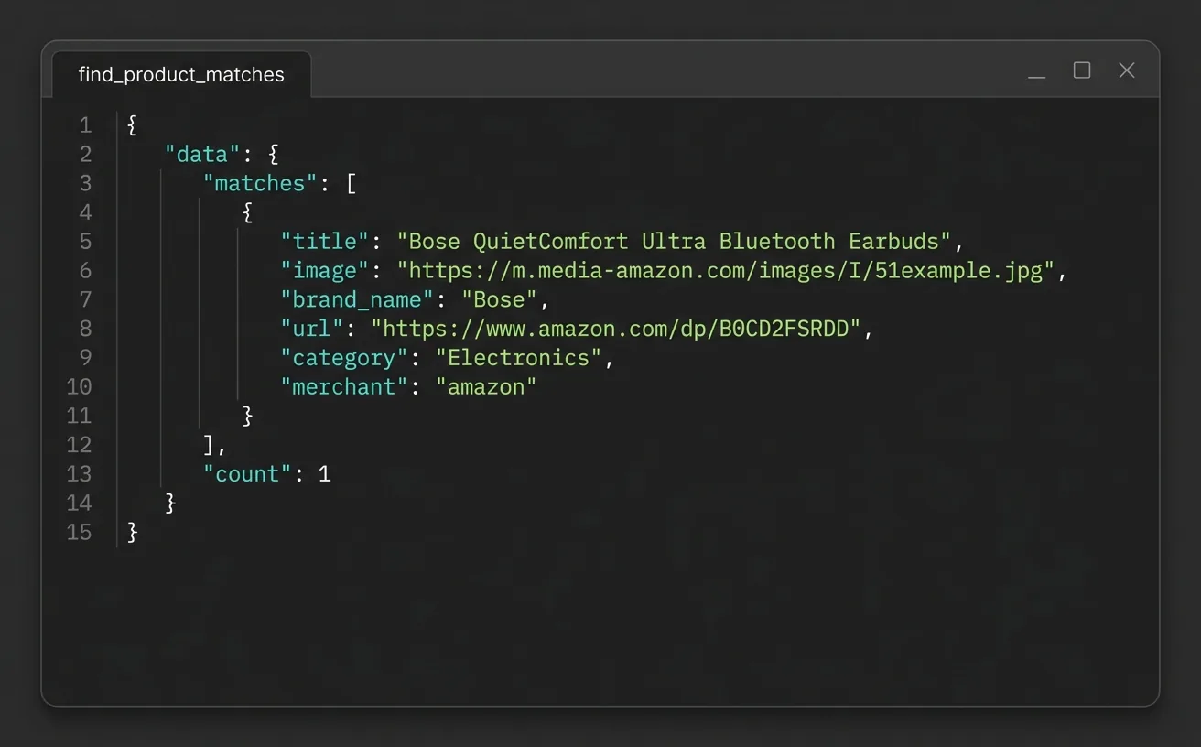Close the code window

pyautogui.click(x=1127, y=70)
